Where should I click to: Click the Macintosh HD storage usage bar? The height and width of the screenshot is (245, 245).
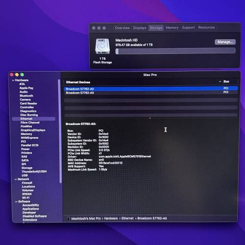tap(175, 51)
